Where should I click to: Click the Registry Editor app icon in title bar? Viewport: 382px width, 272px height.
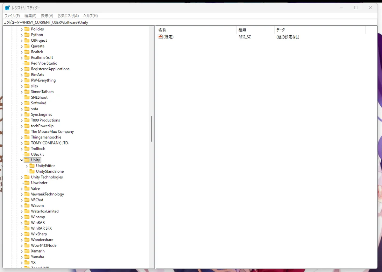(x=7, y=8)
